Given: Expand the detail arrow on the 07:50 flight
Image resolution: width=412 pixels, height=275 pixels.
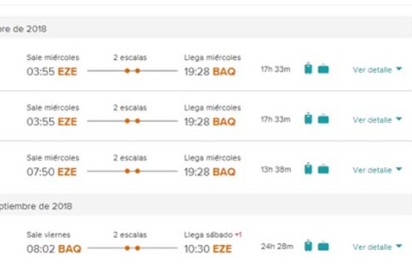Looking at the screenshot, I should coord(399,169).
